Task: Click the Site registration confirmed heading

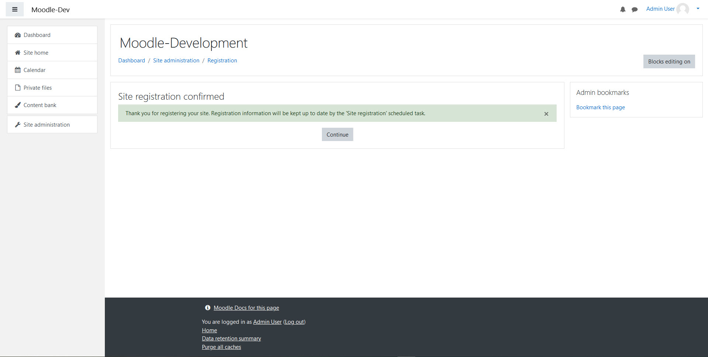Action: point(171,97)
